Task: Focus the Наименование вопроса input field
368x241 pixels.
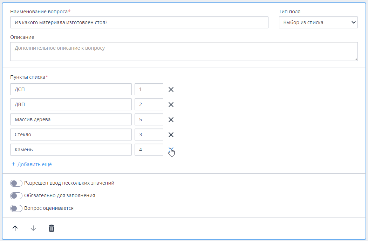Action: click(139, 22)
